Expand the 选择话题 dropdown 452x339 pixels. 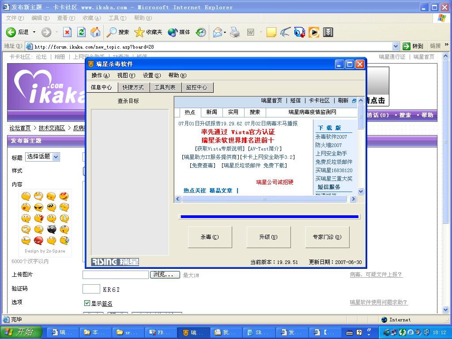pos(56,157)
